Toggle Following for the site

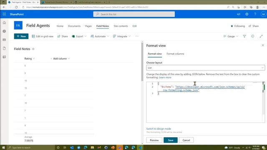tap(238, 26)
